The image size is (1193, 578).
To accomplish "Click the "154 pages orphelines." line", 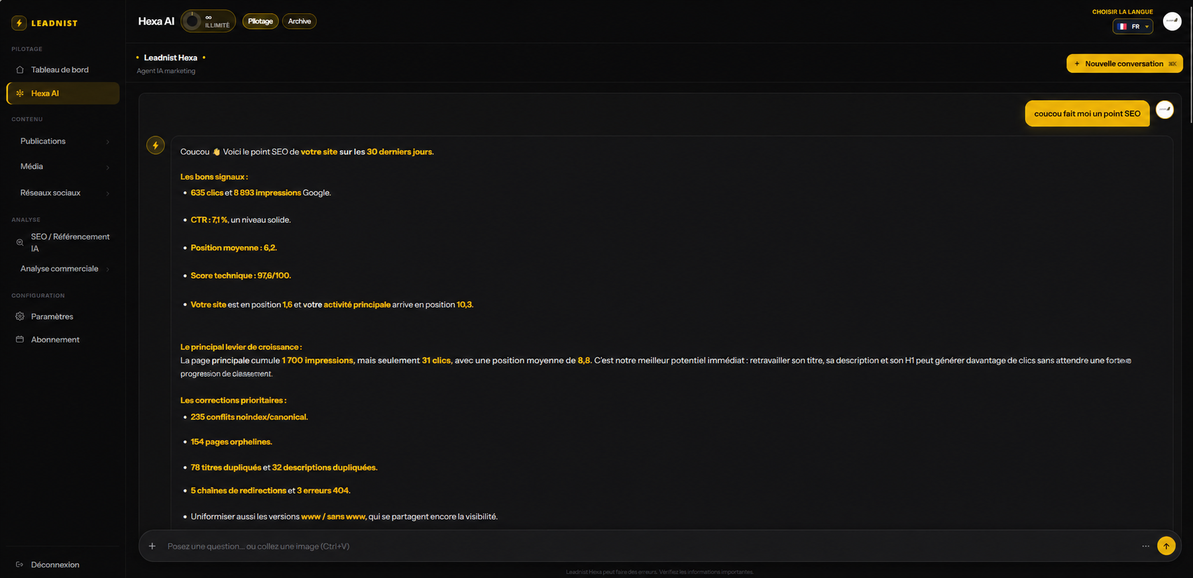I will [x=231, y=442].
